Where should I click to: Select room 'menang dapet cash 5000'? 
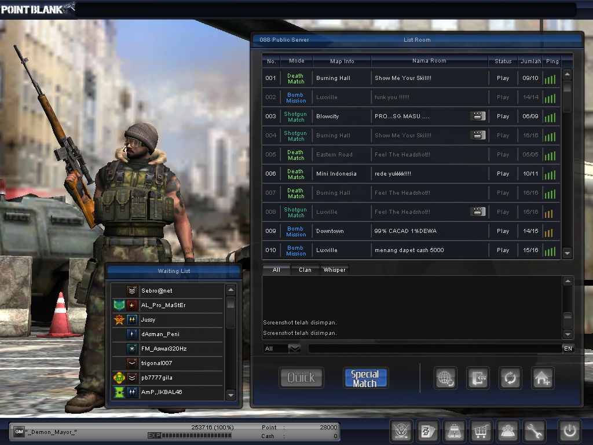411,250
